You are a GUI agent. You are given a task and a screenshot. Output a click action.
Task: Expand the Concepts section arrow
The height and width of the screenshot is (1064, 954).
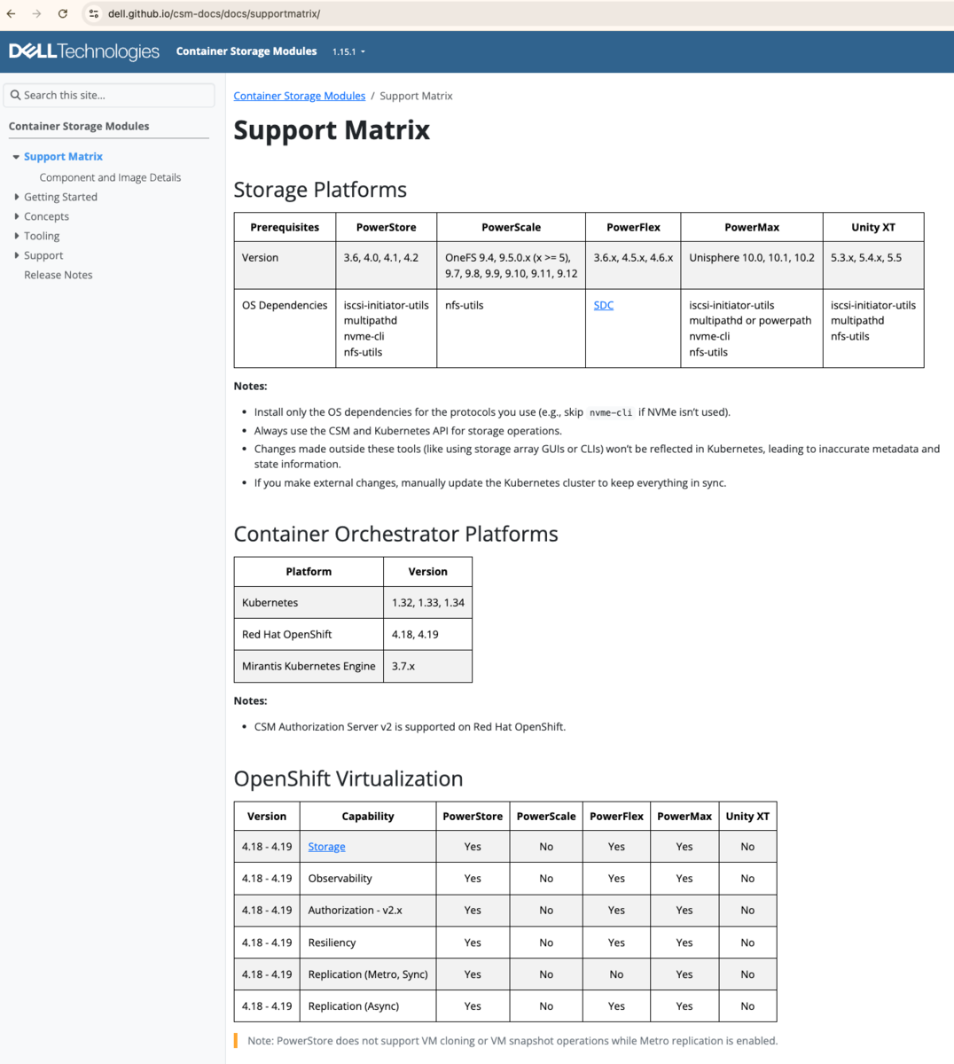(16, 216)
